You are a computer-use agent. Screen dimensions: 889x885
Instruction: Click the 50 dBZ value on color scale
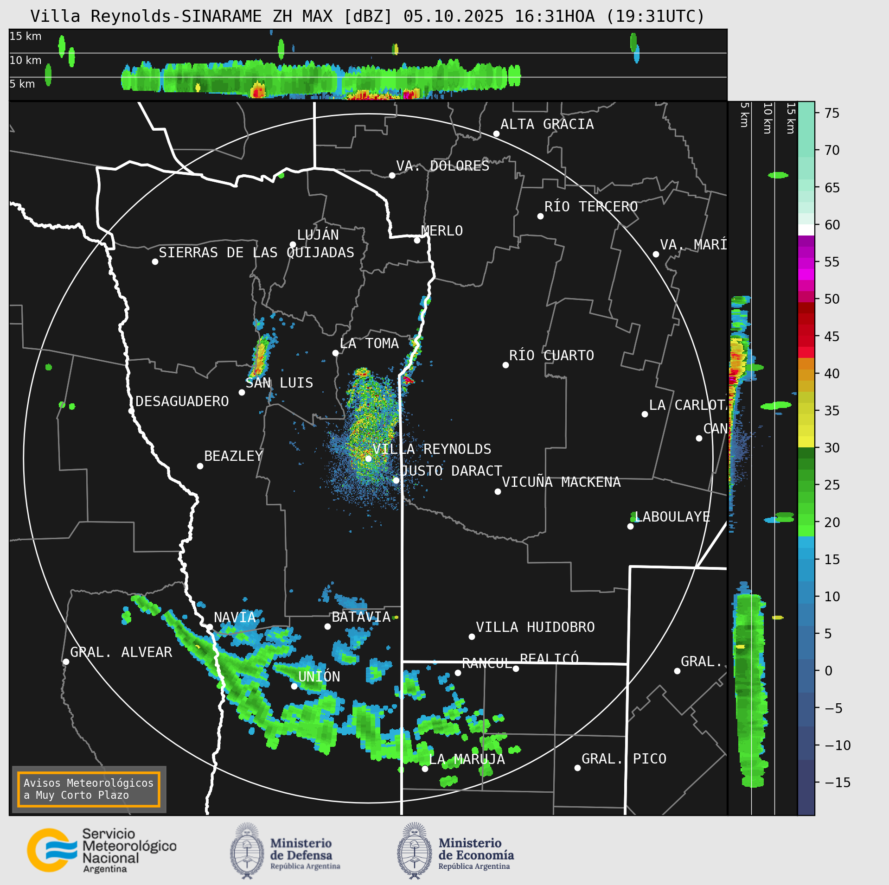(832, 299)
